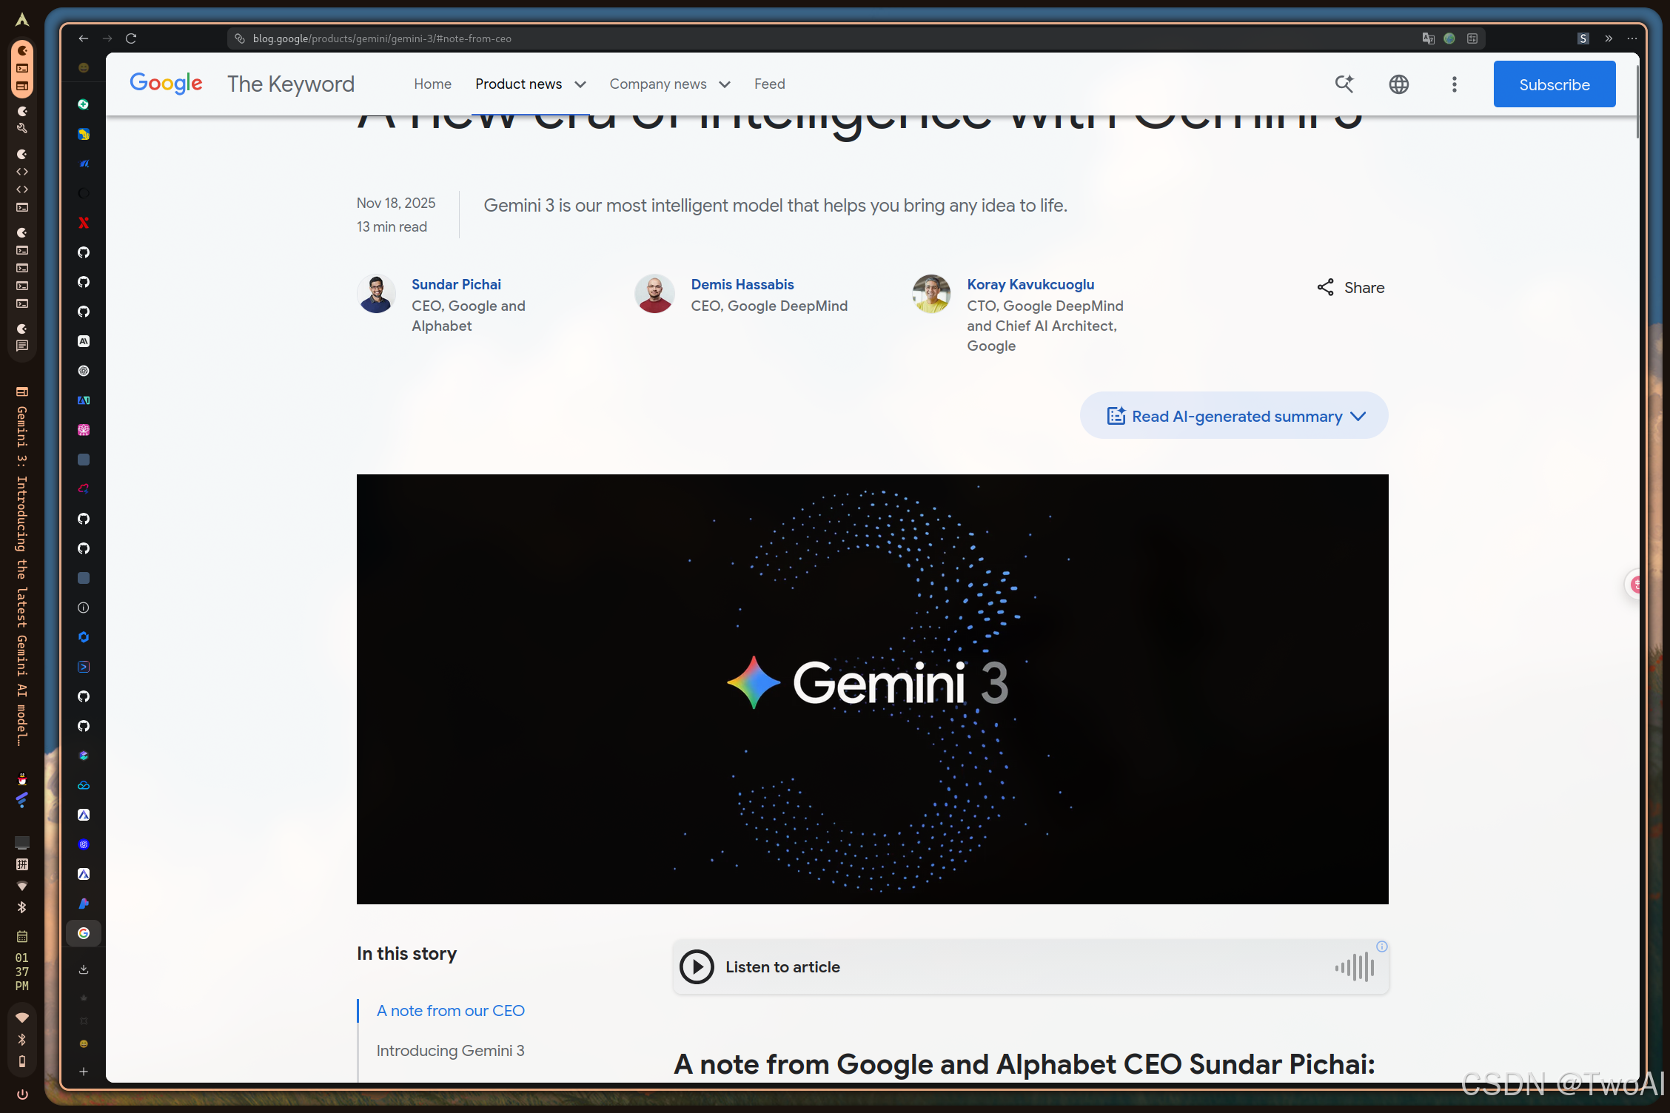Click the Subscribe button
This screenshot has height=1113, width=1670.
1554,84
